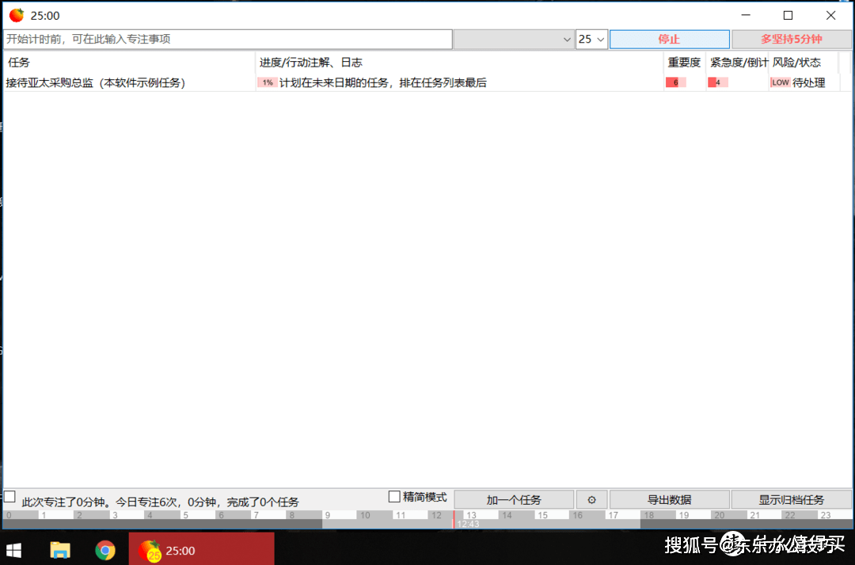Open the Windows Start menu

point(14,550)
